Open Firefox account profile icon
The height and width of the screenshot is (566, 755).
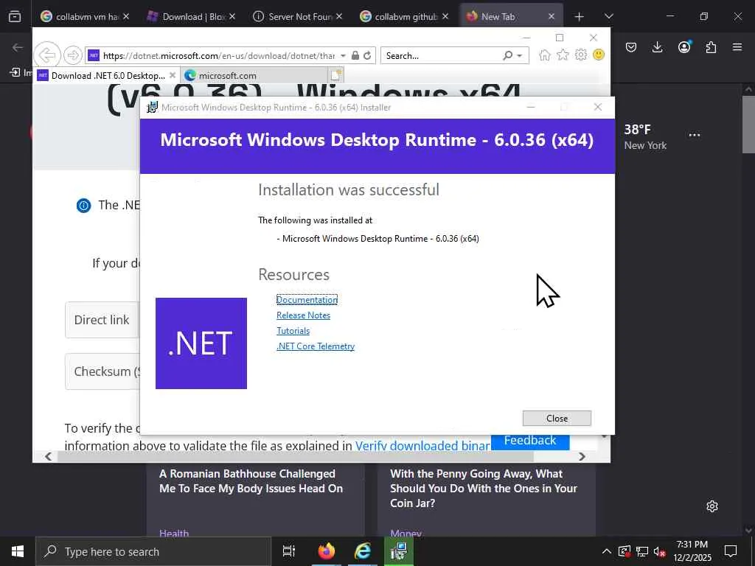(x=684, y=46)
